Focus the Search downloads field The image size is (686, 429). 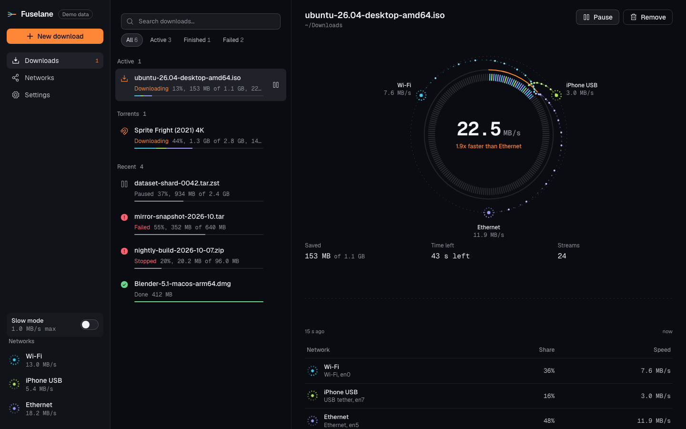(x=201, y=21)
